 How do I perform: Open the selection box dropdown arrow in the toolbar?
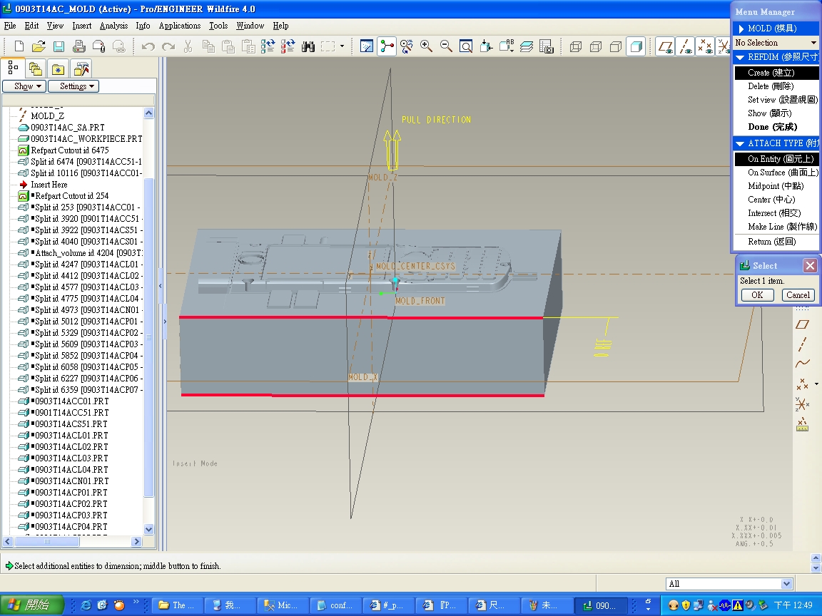342,46
